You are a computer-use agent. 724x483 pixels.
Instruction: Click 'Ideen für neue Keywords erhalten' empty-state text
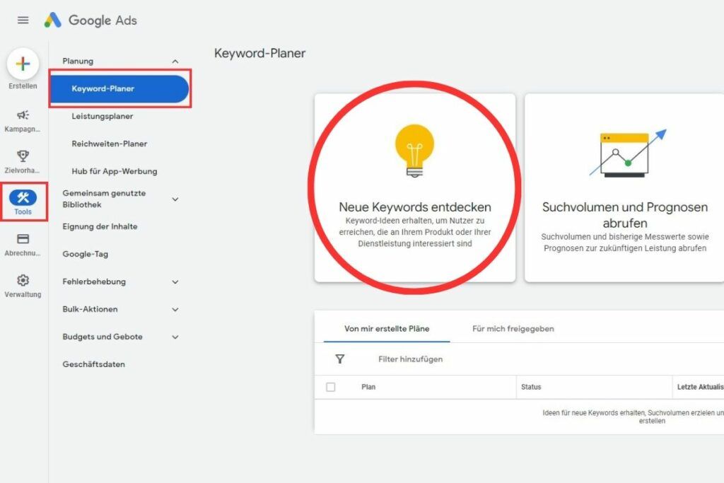click(x=633, y=417)
